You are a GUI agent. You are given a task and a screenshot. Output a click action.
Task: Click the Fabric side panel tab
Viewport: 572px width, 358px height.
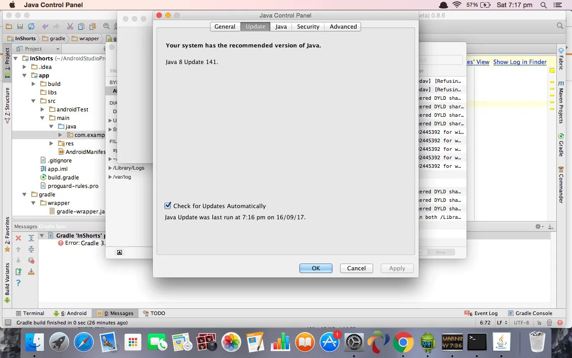(x=561, y=59)
